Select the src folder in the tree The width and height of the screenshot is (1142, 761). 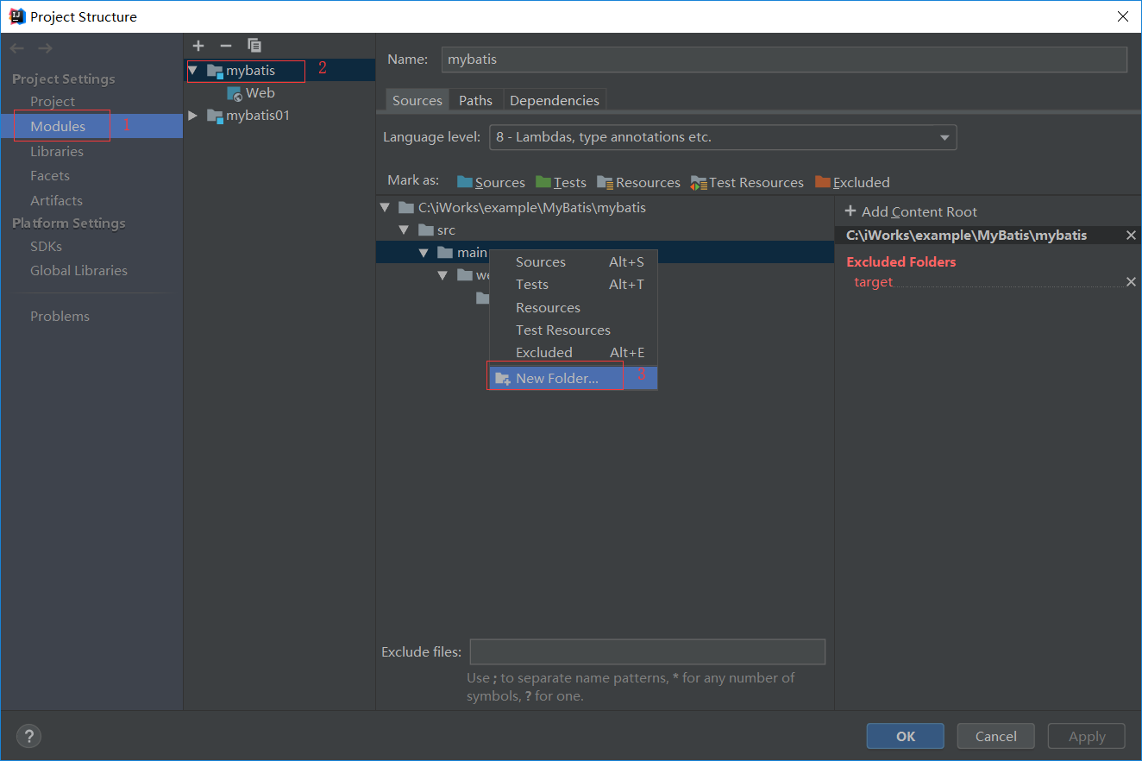[x=436, y=230]
